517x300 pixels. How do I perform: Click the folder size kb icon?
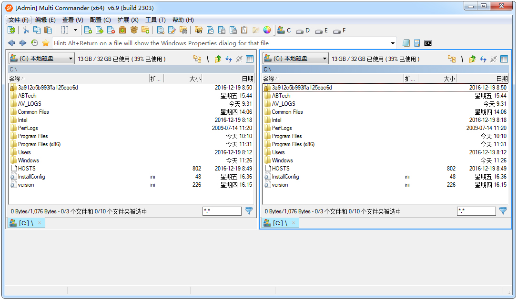199,30
